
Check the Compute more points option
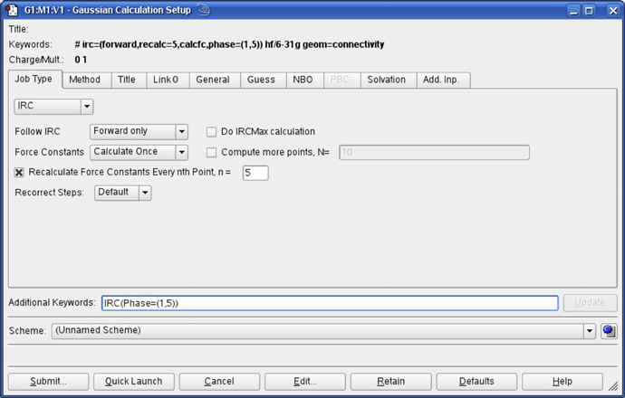(x=211, y=153)
